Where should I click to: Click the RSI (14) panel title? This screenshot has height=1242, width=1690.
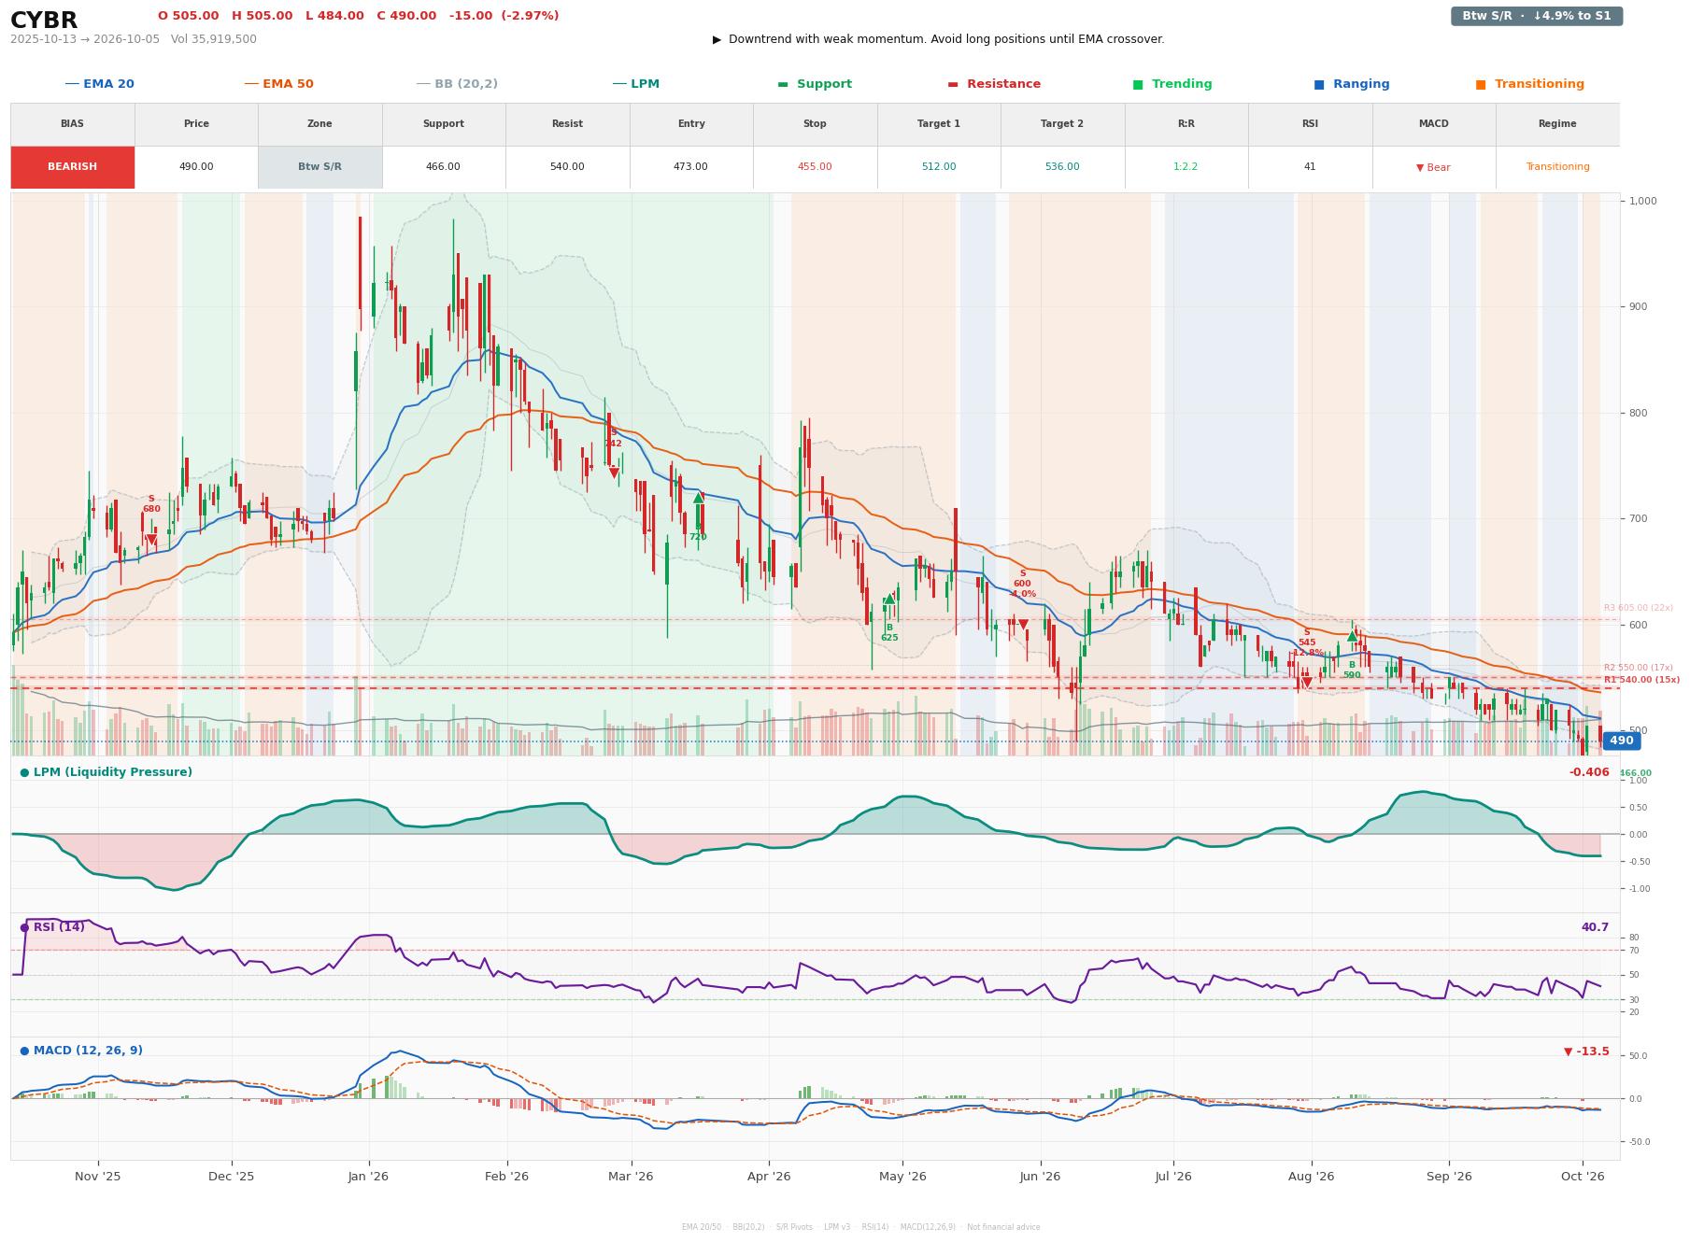[x=51, y=927]
